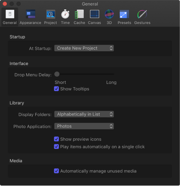Image resolution: width=180 pixels, height=186 pixels.
Task: Open the Cache preferences pane
Action: click(79, 17)
